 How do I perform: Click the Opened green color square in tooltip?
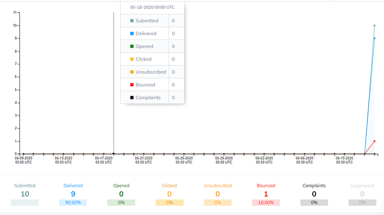click(x=132, y=47)
